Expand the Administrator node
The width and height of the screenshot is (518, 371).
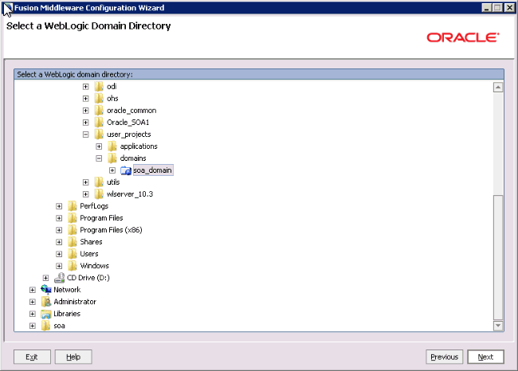(x=33, y=302)
